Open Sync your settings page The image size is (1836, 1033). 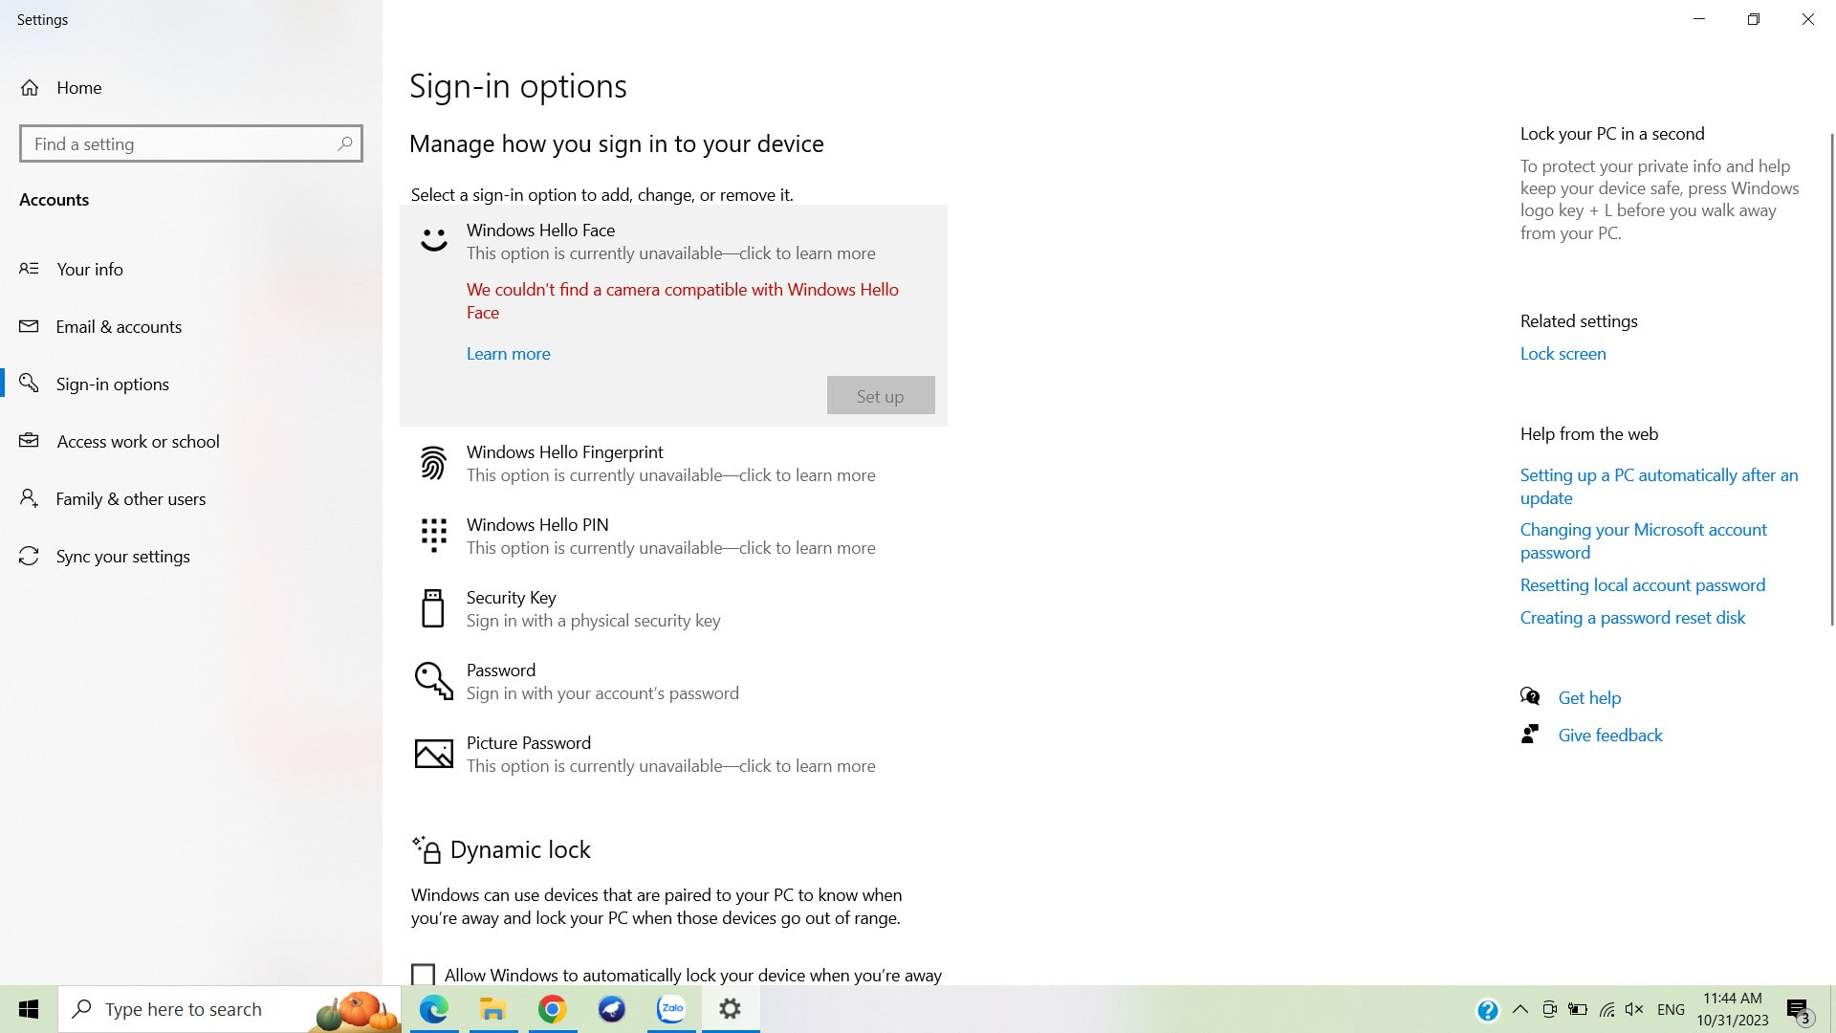click(x=191, y=556)
